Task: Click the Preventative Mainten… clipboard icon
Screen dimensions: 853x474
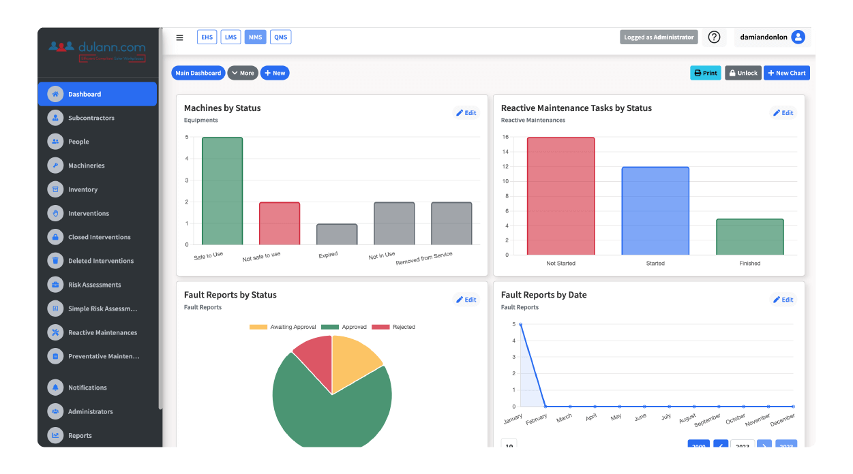Action: pos(55,356)
